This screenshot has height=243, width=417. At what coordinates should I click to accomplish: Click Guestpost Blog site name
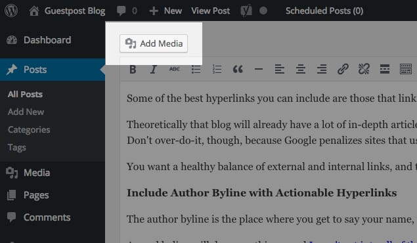[x=75, y=11]
